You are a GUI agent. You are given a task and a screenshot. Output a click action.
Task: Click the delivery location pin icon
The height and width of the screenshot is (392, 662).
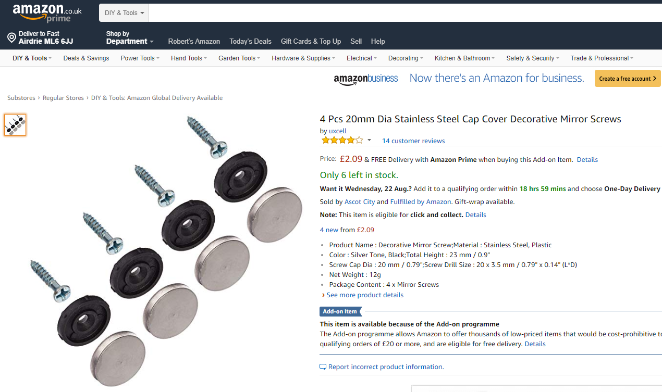11,37
